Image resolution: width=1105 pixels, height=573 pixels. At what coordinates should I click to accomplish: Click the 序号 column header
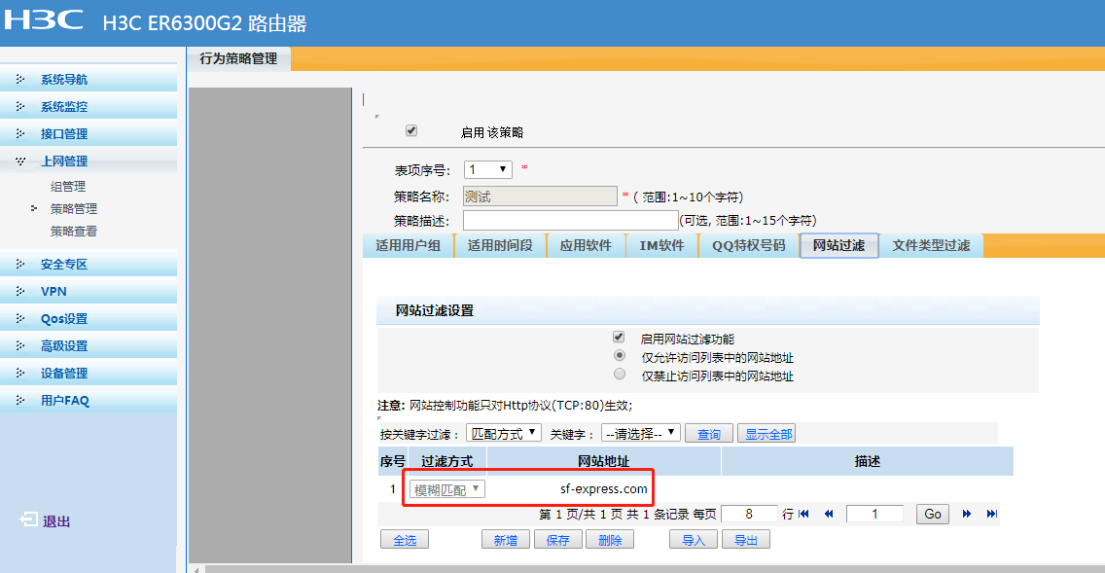(393, 461)
